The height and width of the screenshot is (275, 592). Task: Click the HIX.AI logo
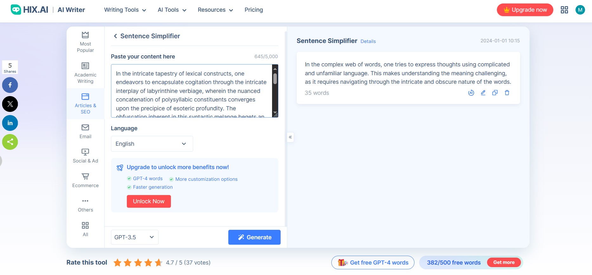coord(29,9)
